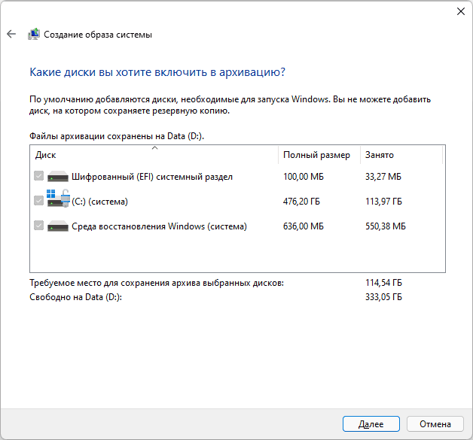473x440 pixels.
Task: Click the EFI system partition drive icon
Action: point(57,177)
